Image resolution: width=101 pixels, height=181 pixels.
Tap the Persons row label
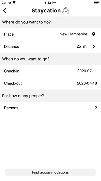click(x=11, y=108)
